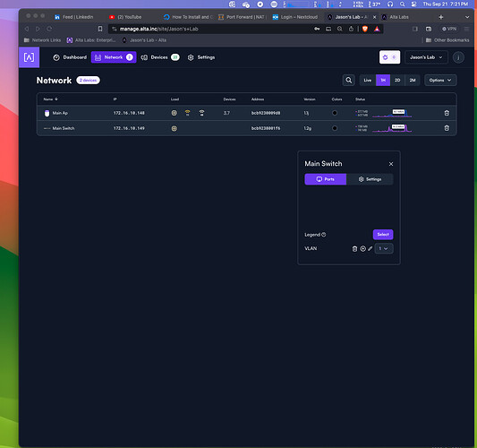This screenshot has height=448, width=477.
Task: Select the 2M time range
Action: pos(413,80)
